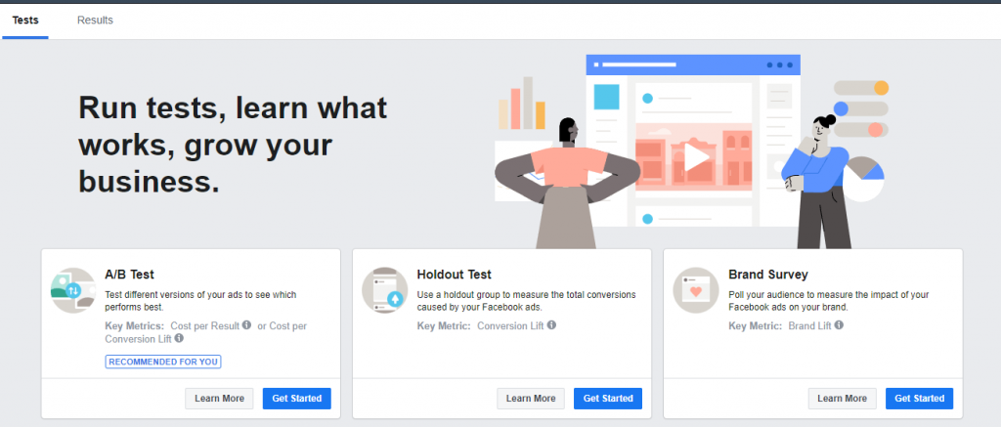This screenshot has width=1001, height=427.
Task: Click the Holdout Test card title
Action: 454,275
